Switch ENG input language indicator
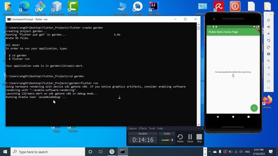The height and width of the screenshot is (156, 278). click(247, 152)
